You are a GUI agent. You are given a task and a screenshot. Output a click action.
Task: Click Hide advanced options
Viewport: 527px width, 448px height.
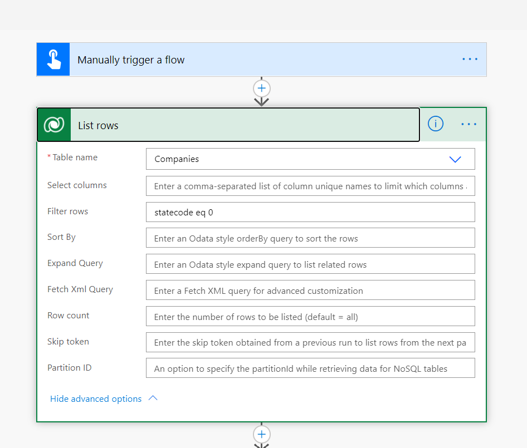pos(95,398)
